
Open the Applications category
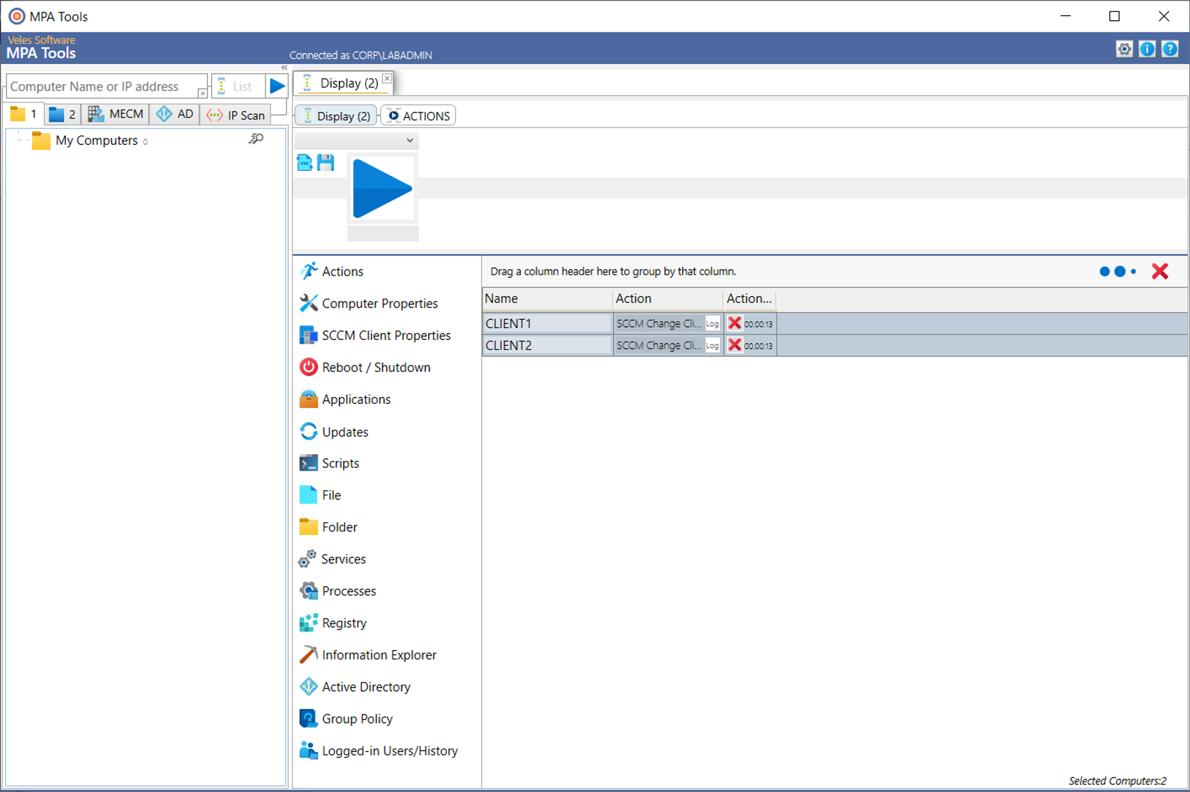pyautogui.click(x=345, y=399)
